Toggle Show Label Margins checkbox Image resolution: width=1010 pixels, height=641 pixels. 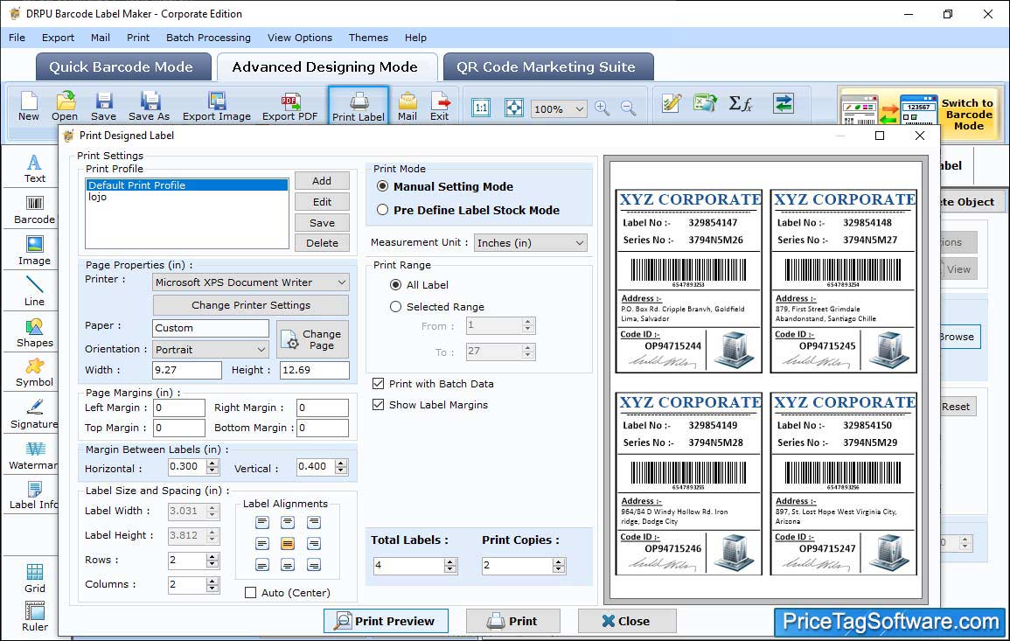(378, 405)
